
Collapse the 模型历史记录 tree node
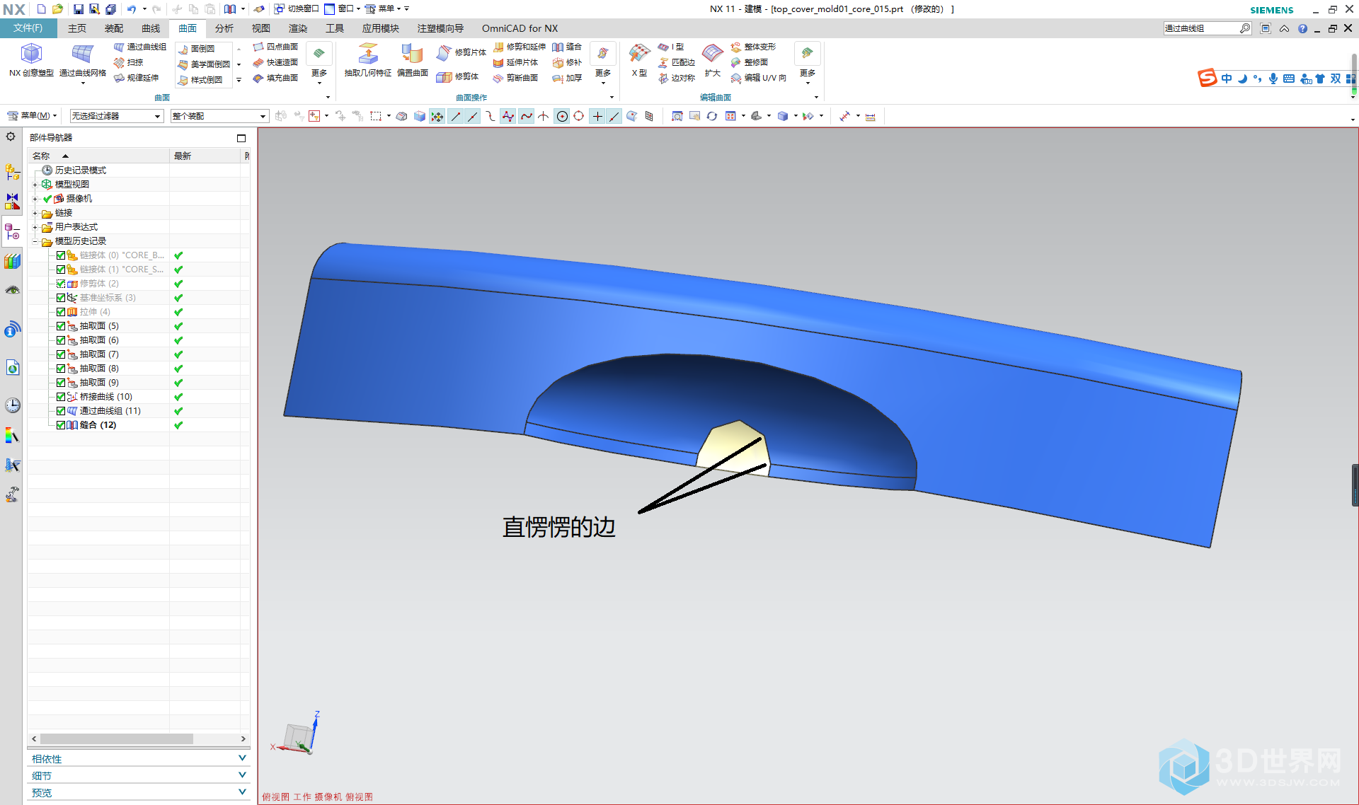coord(35,241)
